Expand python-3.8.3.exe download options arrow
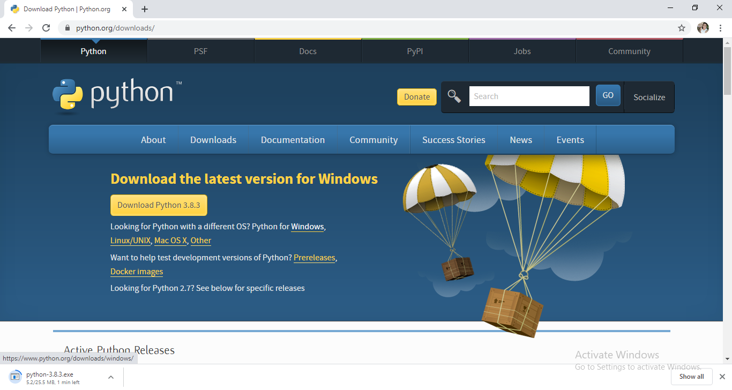Image resolution: width=732 pixels, height=390 pixels. click(x=111, y=377)
